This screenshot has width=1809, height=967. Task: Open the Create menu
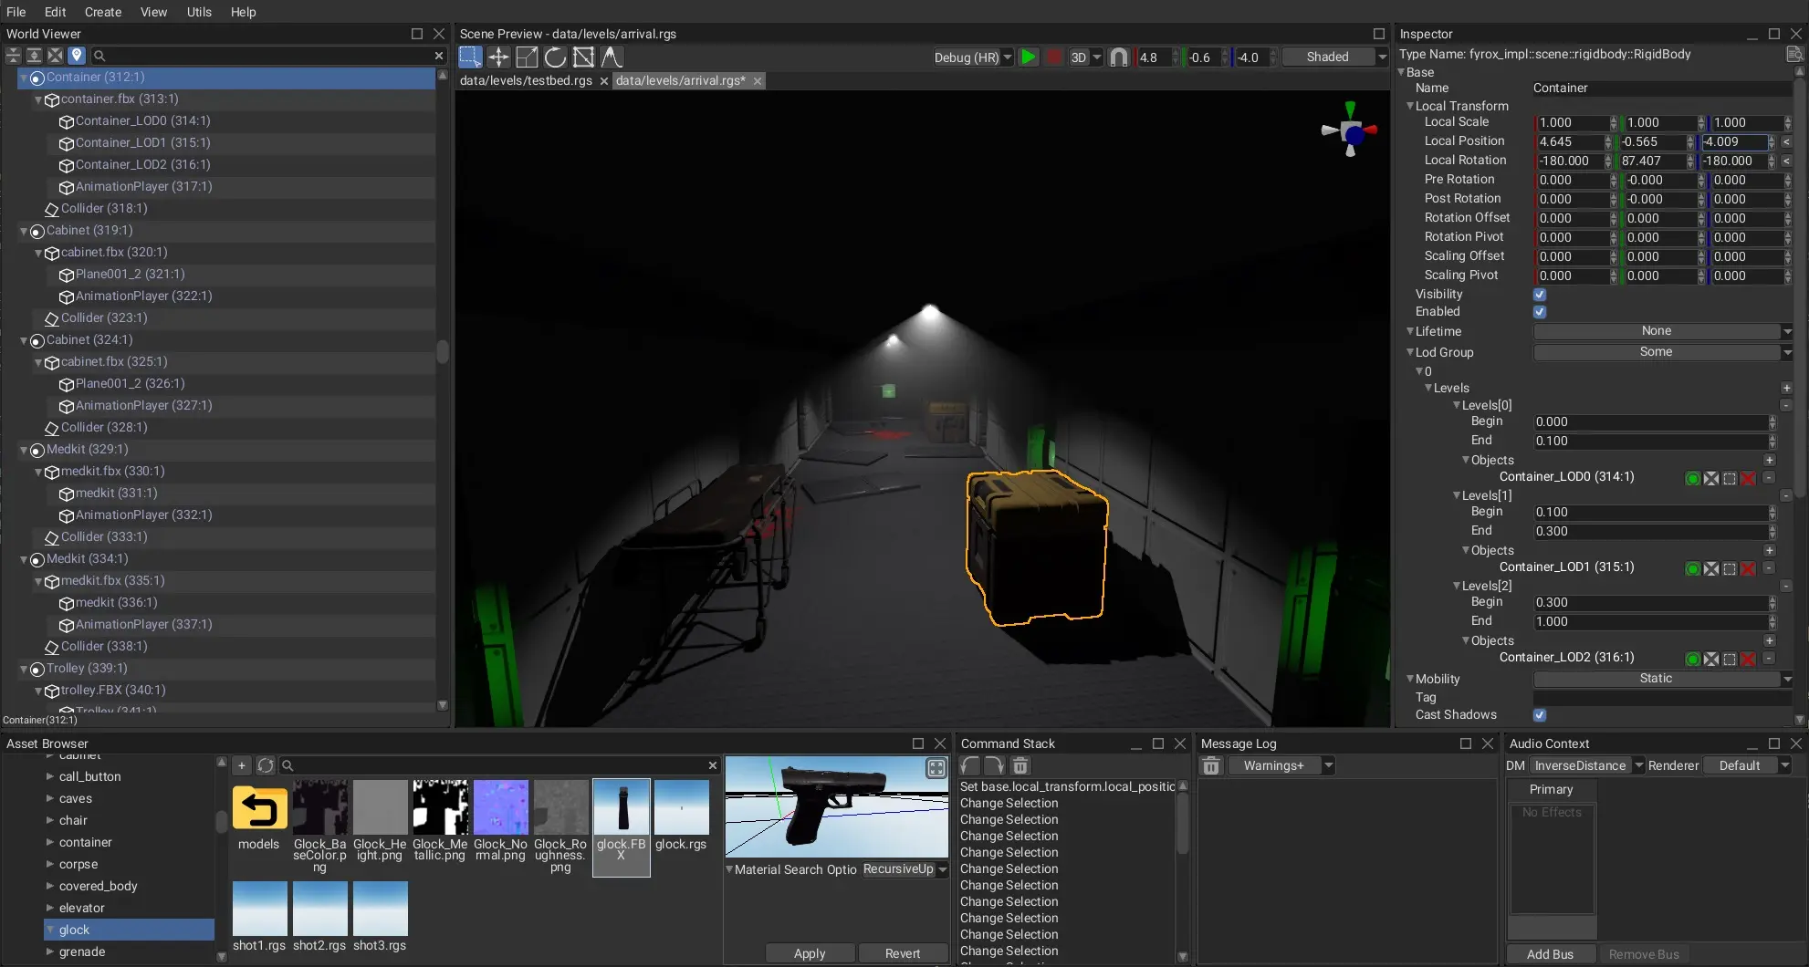[102, 12]
